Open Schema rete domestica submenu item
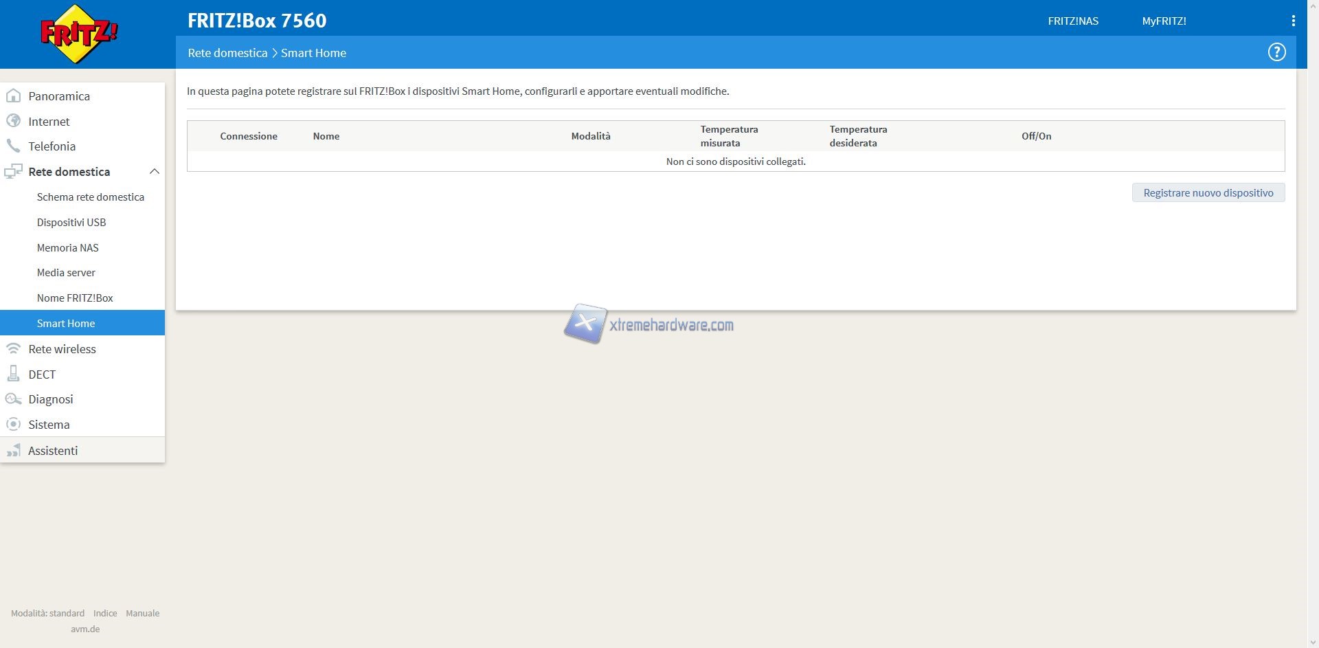The height and width of the screenshot is (648, 1319). (90, 197)
